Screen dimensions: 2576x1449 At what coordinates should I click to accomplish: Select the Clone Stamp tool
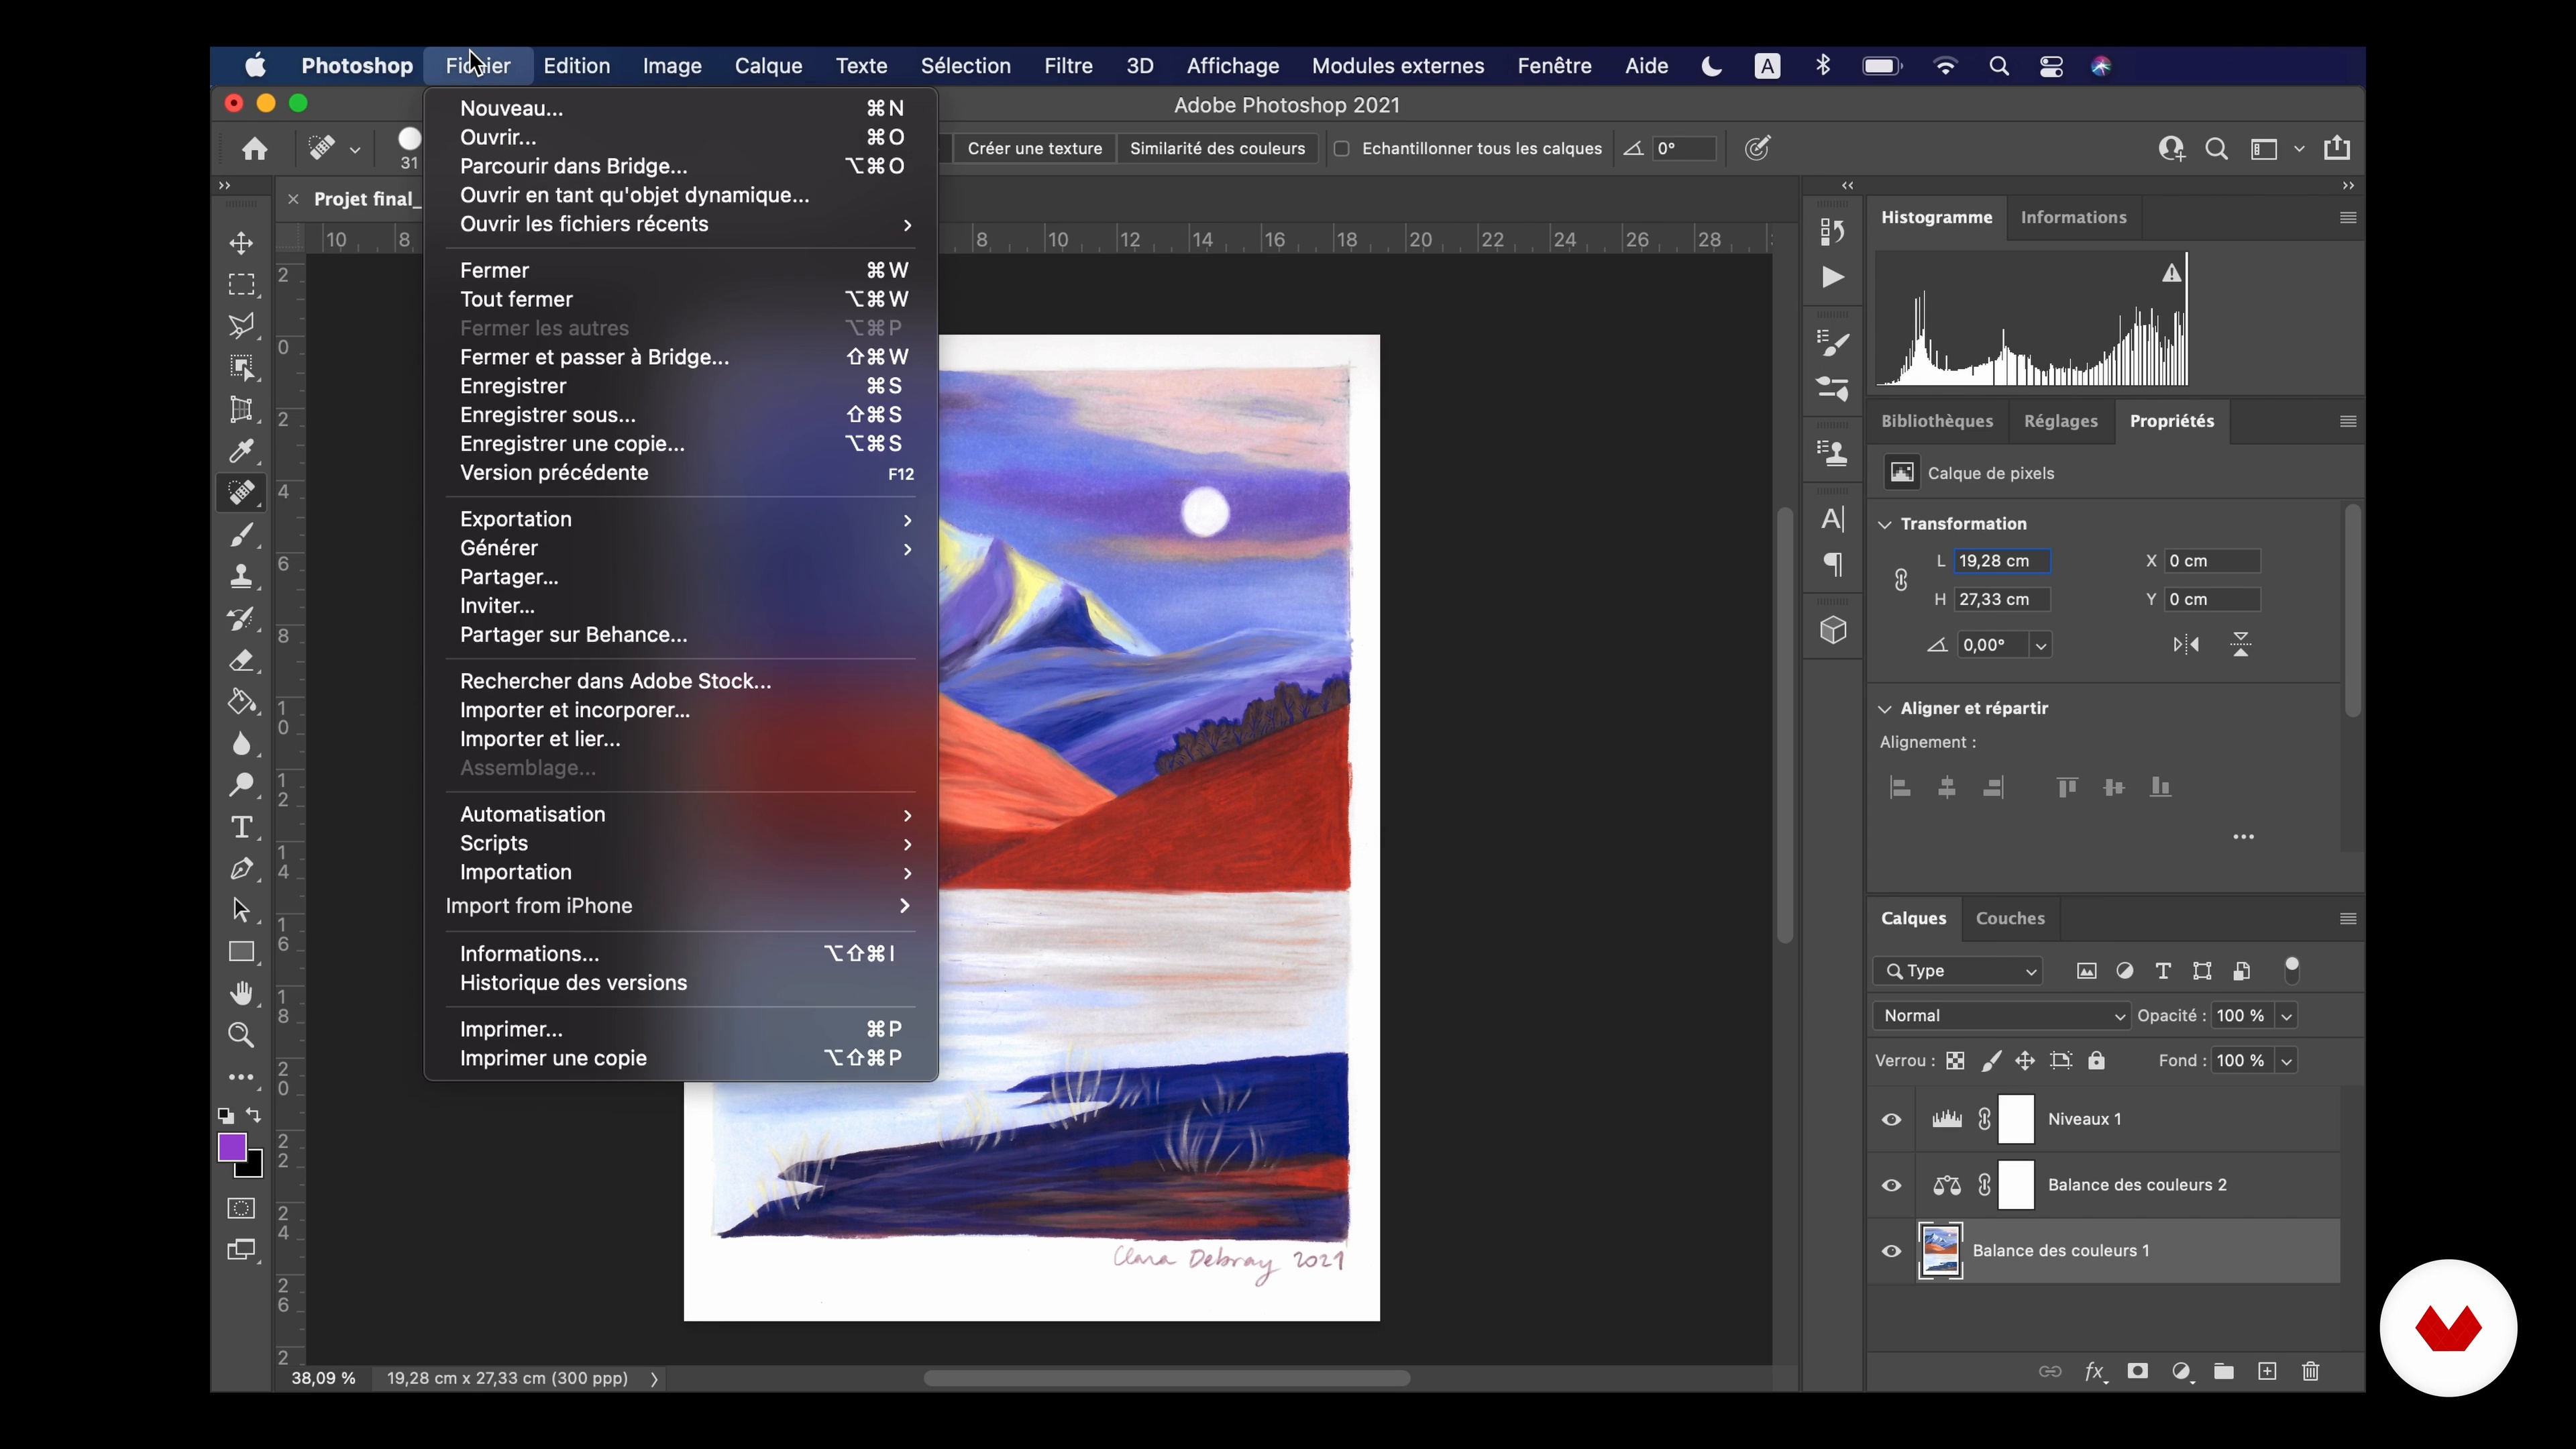(241, 577)
